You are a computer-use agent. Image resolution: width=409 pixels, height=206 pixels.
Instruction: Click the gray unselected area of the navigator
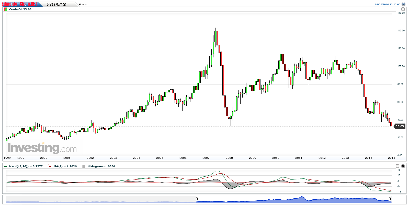pos(102,199)
